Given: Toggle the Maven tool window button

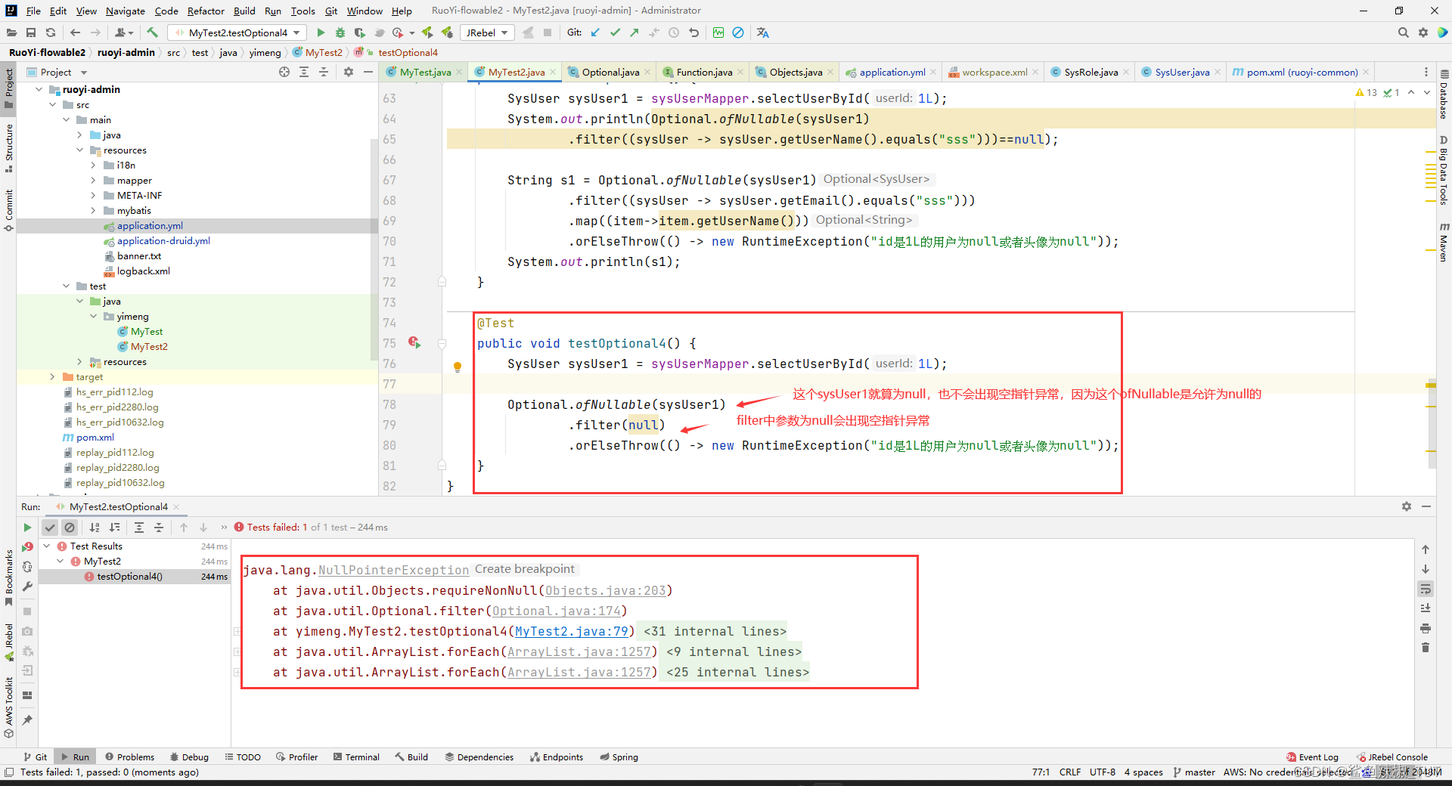Looking at the screenshot, I should [1444, 243].
